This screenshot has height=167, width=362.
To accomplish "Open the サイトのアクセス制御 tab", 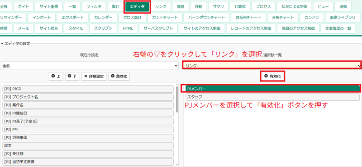I will 202,28.
